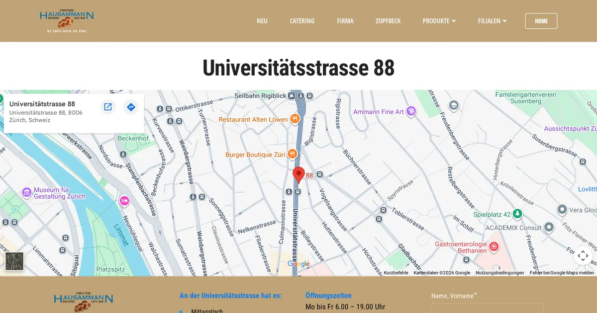The height and width of the screenshot is (313, 597).
Task: Enter fullscreen via map fullscreen icon
Action: point(583,255)
